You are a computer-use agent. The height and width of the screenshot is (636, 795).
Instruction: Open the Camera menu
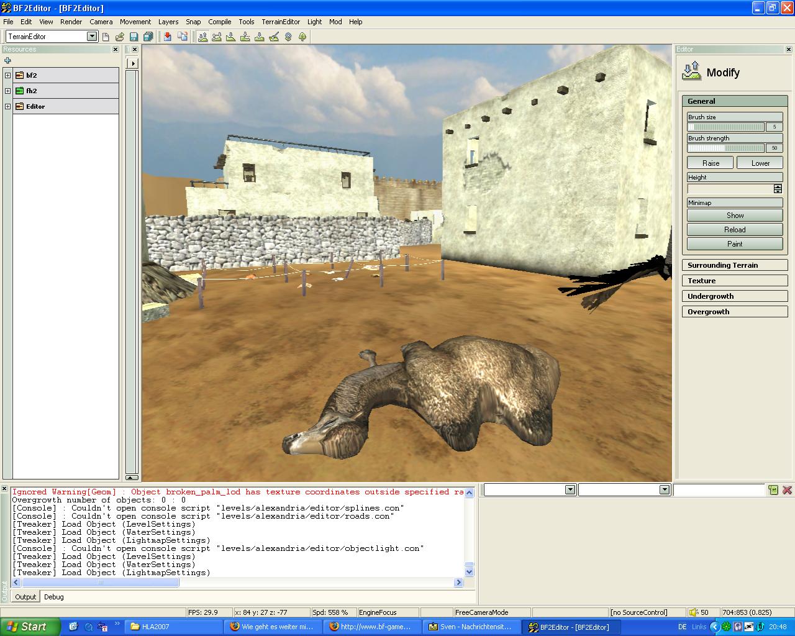tap(101, 22)
